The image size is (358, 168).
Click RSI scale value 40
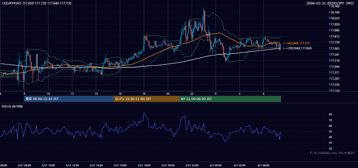coord(331,137)
